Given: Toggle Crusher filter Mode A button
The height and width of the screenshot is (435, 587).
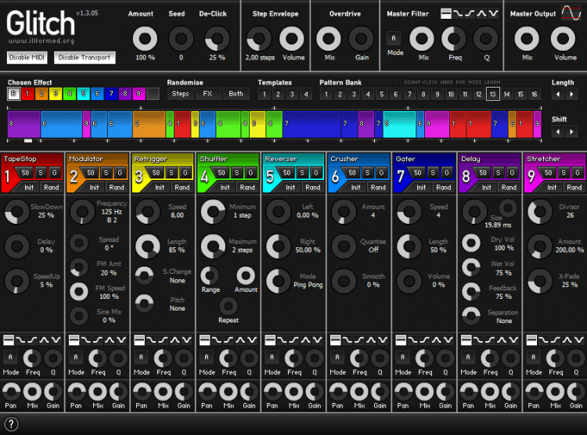Looking at the screenshot, I should [337, 357].
